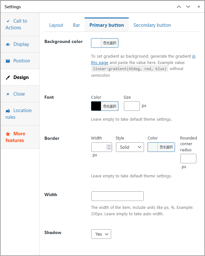Open the Display settings section
205x256 pixels.
click(x=20, y=44)
